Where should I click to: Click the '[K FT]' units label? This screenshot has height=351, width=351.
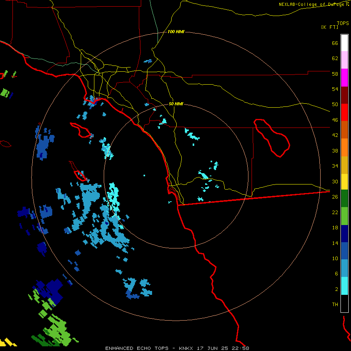point(330,27)
